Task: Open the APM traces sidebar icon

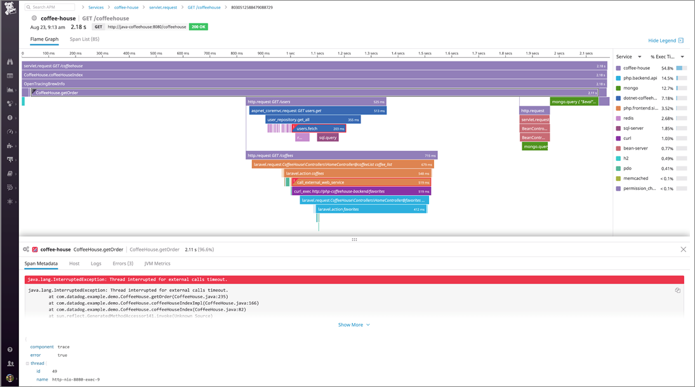Action: [x=10, y=159]
